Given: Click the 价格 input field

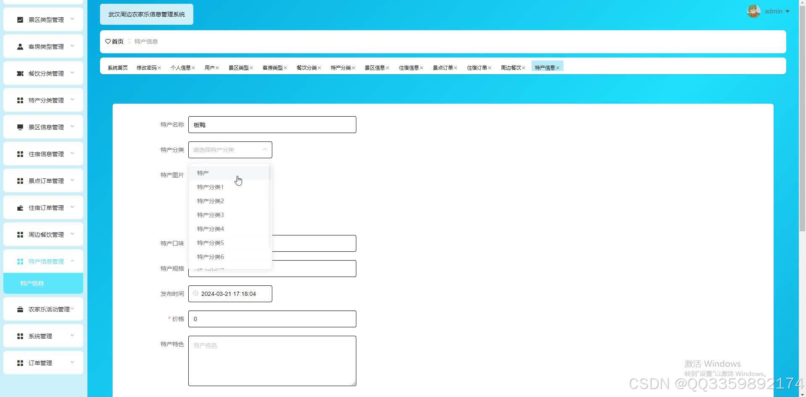Looking at the screenshot, I should [272, 319].
